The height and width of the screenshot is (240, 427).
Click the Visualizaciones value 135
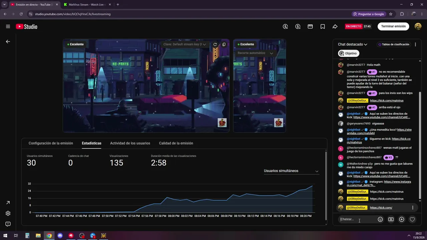[x=116, y=163]
